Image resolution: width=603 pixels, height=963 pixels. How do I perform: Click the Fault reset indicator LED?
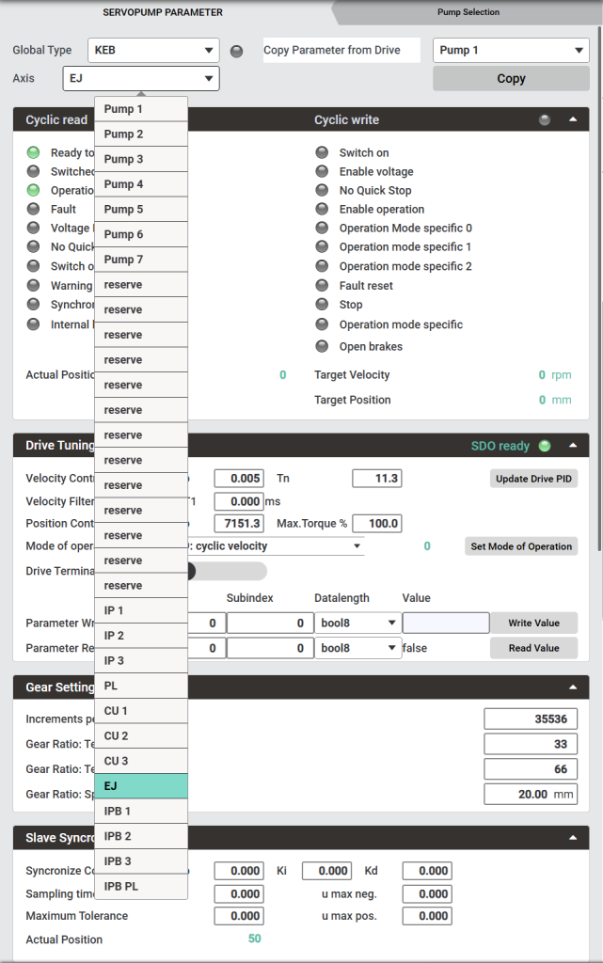click(x=323, y=286)
